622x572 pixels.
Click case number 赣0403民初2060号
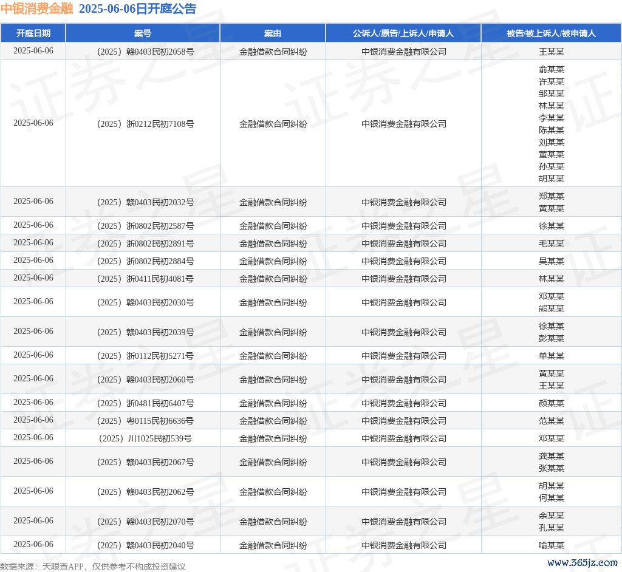point(146,380)
